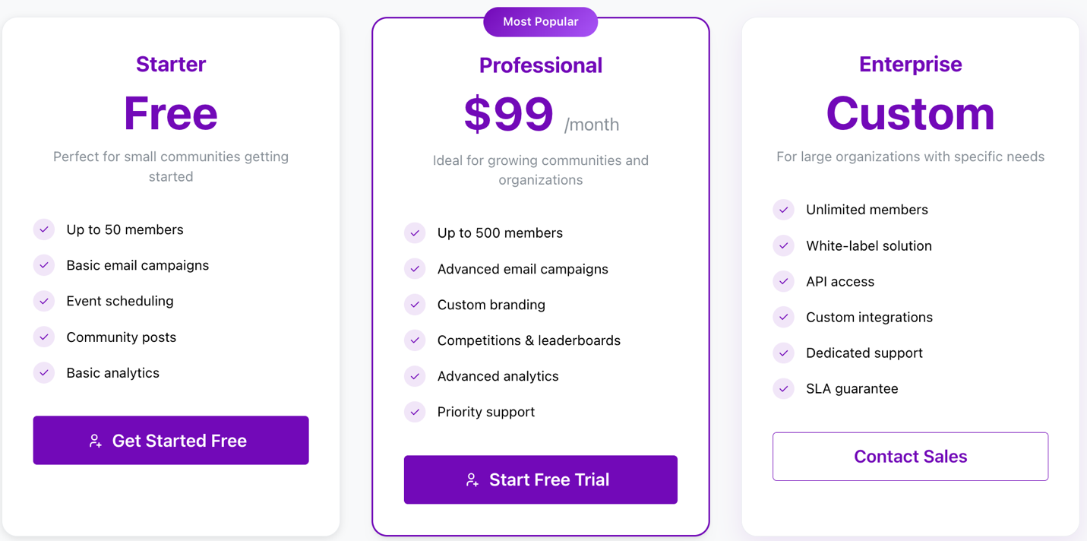Click the checkmark icon beside Custom branding
Screen dimensions: 1087x541
click(415, 305)
